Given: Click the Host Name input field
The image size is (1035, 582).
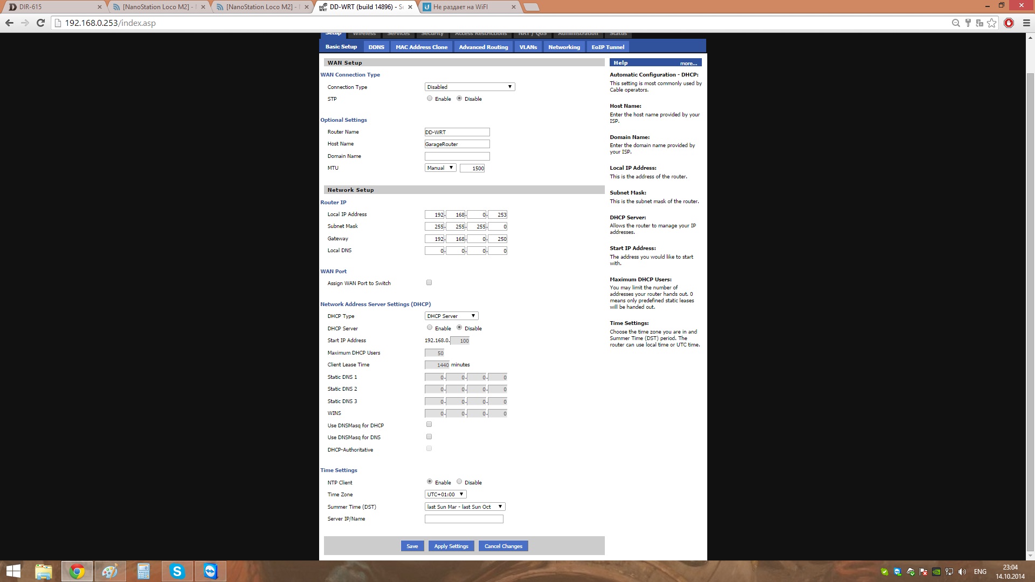Looking at the screenshot, I should point(457,144).
